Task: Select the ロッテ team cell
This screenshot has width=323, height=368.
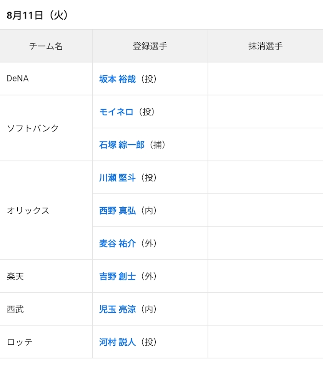Action: 46,342
